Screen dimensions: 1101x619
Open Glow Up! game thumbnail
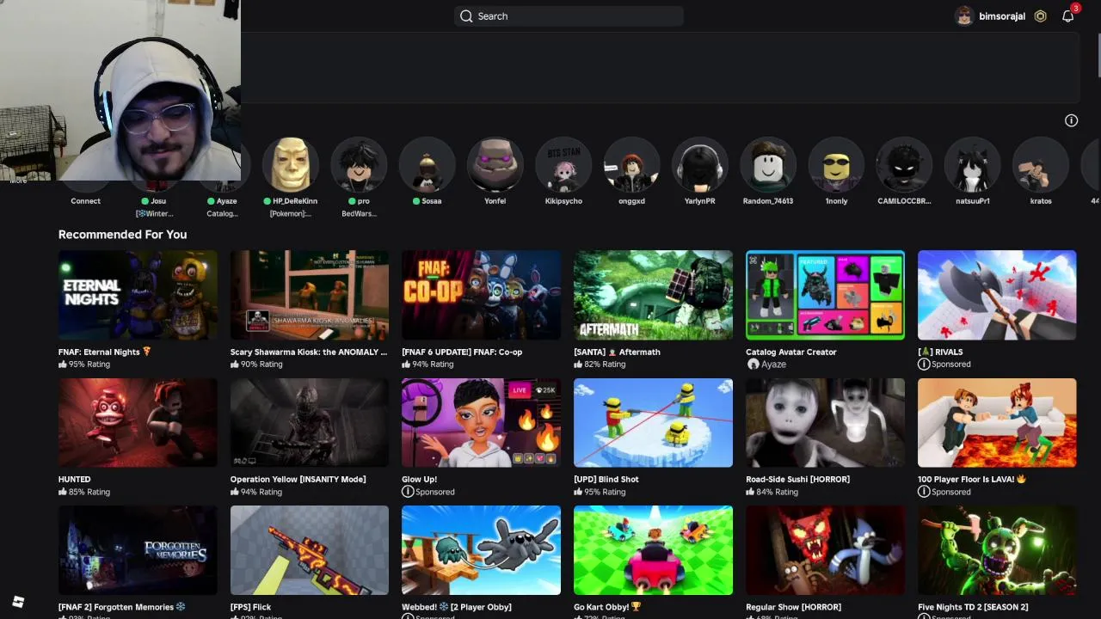pos(481,423)
